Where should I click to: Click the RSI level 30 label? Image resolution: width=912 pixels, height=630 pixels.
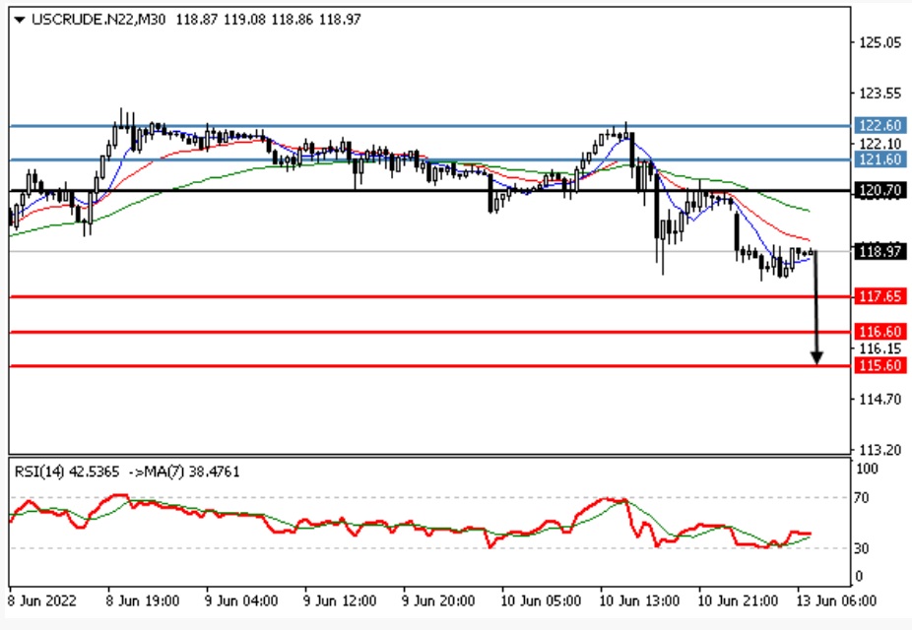click(862, 548)
